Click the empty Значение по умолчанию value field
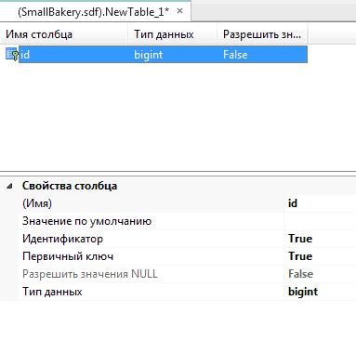Viewport: 356px width, 339px height. pyautogui.click(x=321, y=221)
